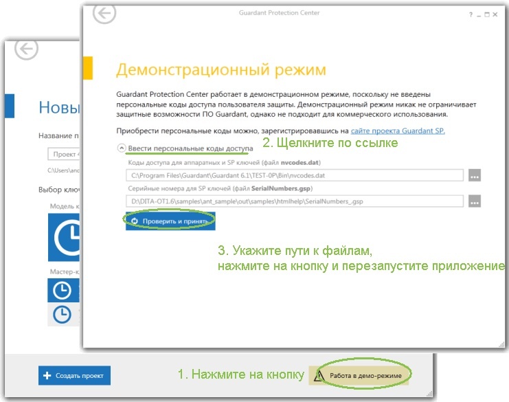This screenshot has height=402, width=509.
Task: Click the back arrow in the background project window
Action: tap(27, 48)
